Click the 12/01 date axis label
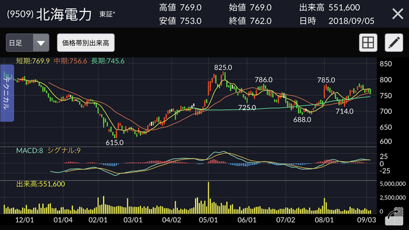This screenshot has width=409, height=230. tap(24, 220)
